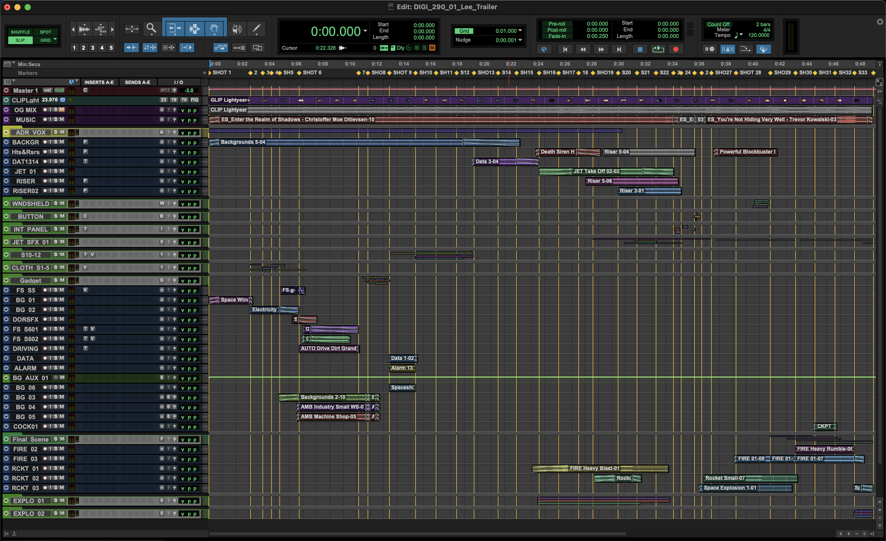886x541 pixels.
Task: Select the Pencil tool
Action: 256,28
